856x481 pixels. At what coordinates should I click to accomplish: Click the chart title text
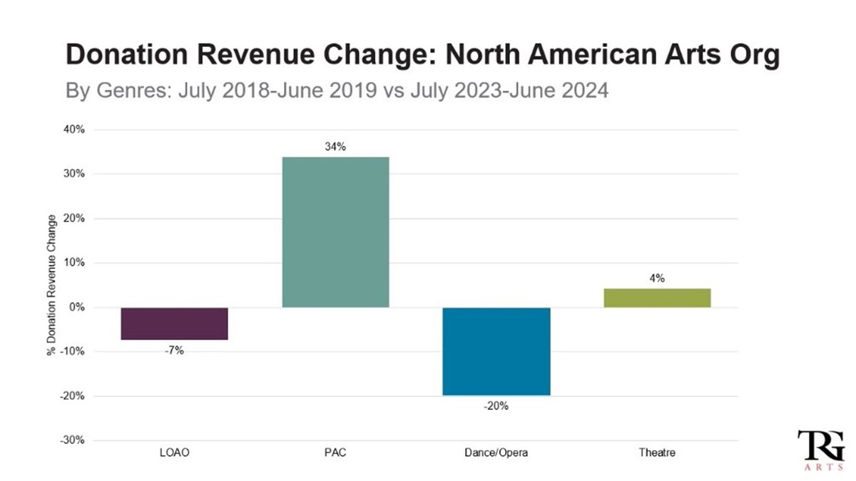click(422, 53)
